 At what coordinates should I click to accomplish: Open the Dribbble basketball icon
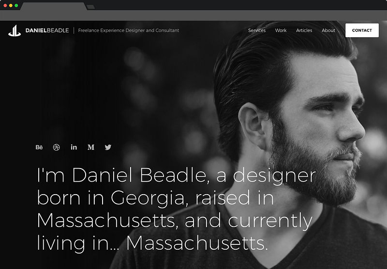(56, 147)
